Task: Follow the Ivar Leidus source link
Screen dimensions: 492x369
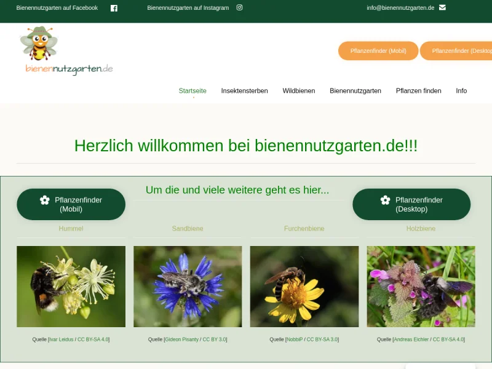Action: tap(61, 339)
